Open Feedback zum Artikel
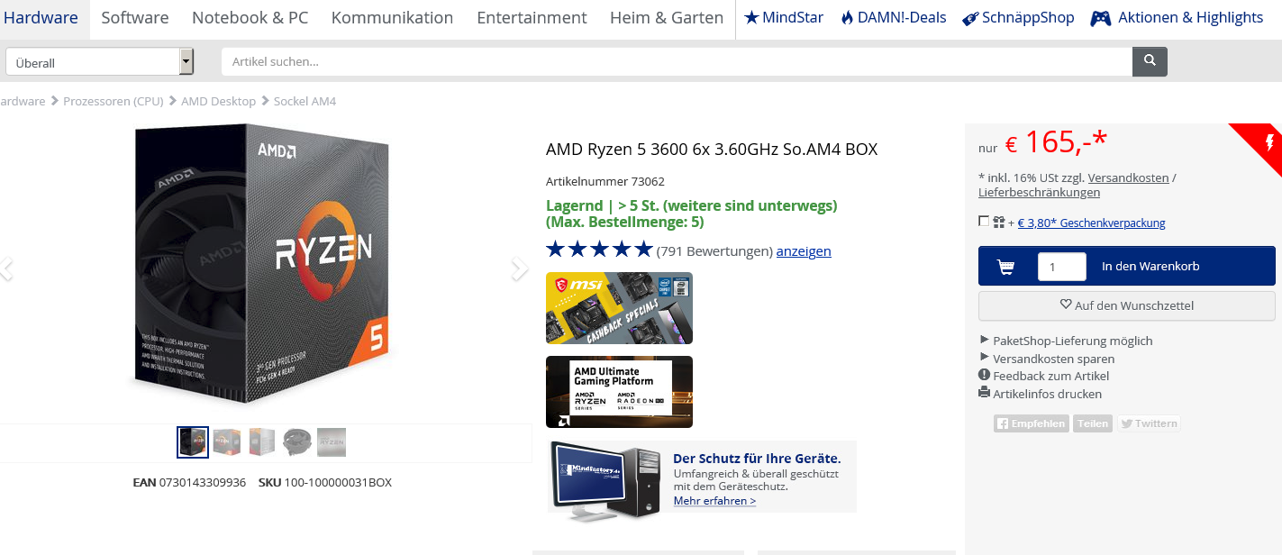This screenshot has width=1282, height=555. (1050, 376)
